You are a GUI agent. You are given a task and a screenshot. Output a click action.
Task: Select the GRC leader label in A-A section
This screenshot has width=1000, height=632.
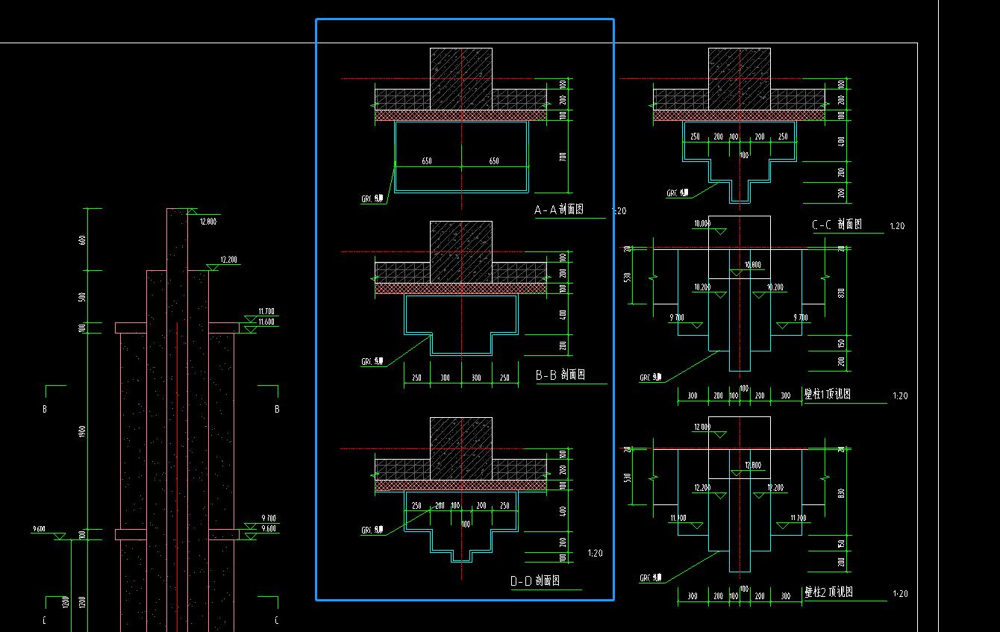(x=372, y=199)
